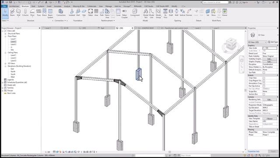Click the View Template None button
This screenshot has height=158, width=280.
[269, 118]
